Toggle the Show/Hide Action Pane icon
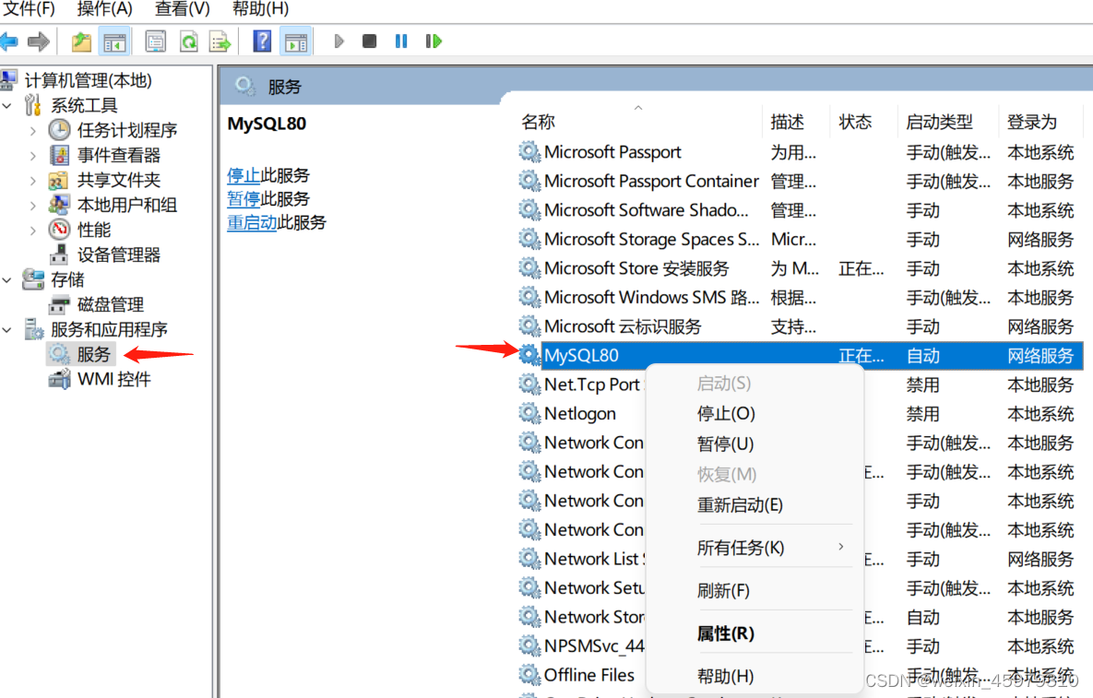Viewport: 1093px width, 698px height. click(x=296, y=41)
